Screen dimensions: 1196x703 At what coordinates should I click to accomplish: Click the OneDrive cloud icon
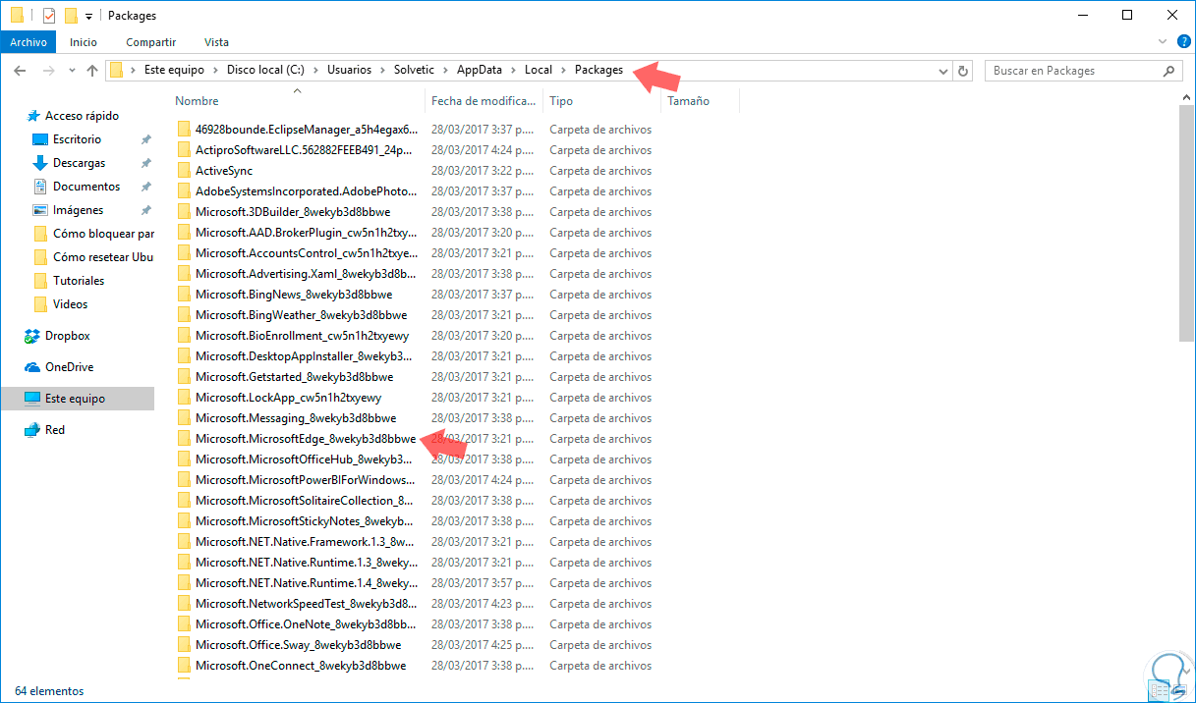pyautogui.click(x=31, y=367)
